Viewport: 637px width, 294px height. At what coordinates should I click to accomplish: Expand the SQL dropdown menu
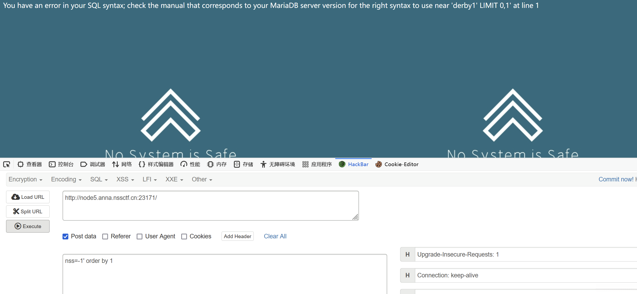(99, 179)
